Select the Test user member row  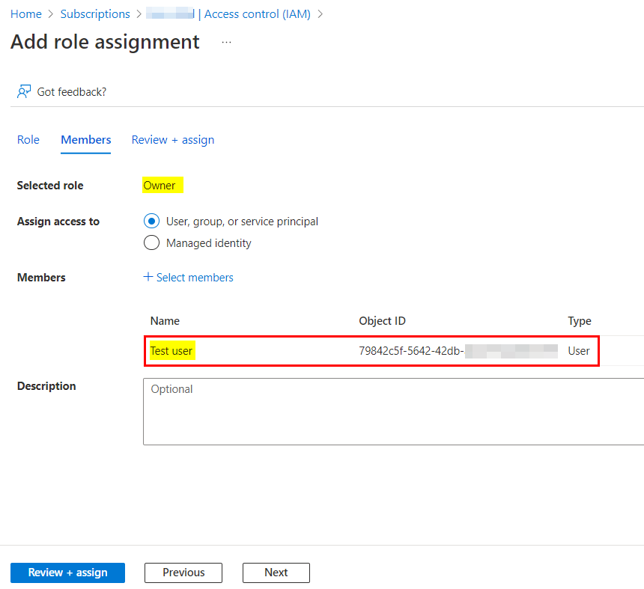click(x=371, y=351)
